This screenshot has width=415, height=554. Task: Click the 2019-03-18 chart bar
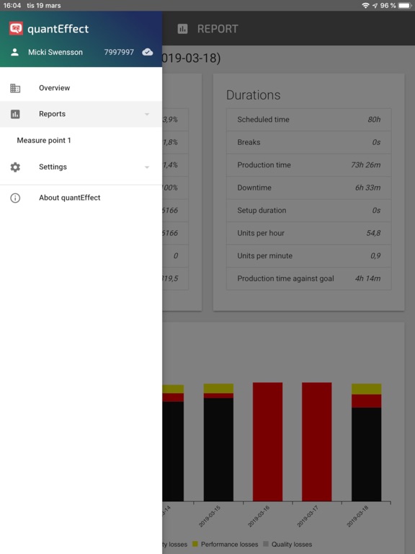366,442
